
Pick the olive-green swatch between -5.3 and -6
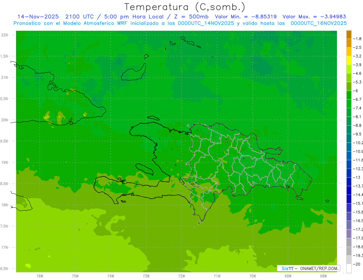click(x=349, y=86)
